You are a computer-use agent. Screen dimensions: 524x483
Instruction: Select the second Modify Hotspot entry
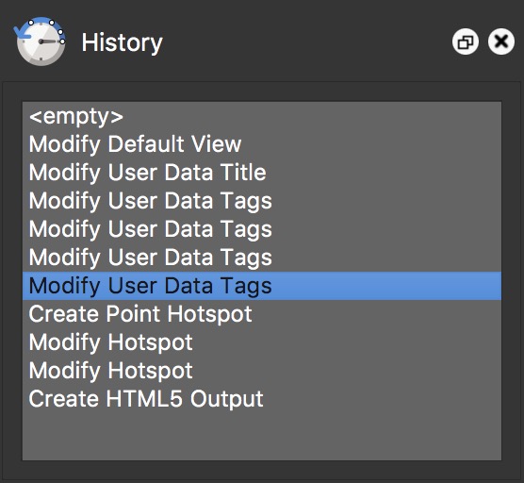[262, 371]
